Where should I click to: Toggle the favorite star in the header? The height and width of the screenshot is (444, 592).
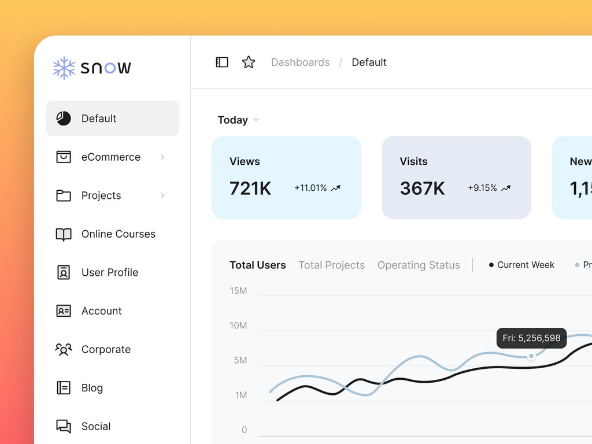(x=249, y=62)
